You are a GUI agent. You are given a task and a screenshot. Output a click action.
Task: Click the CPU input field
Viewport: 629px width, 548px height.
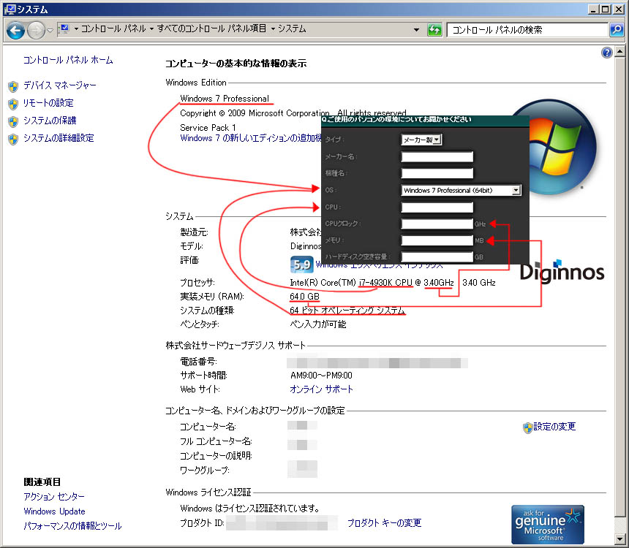(437, 208)
